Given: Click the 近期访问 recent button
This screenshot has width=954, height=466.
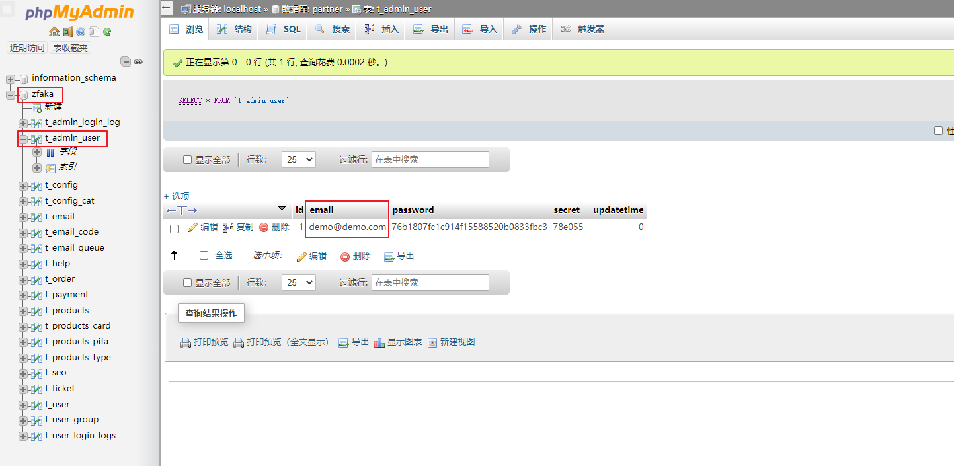Looking at the screenshot, I should click(x=27, y=48).
